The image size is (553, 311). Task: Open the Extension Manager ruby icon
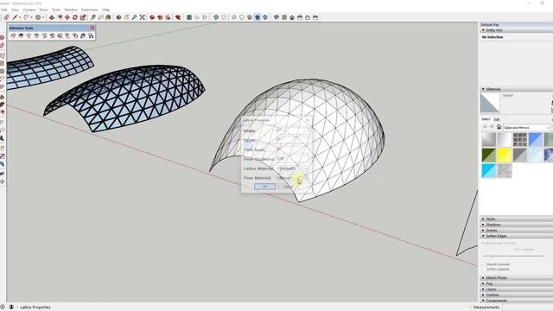tap(178, 17)
